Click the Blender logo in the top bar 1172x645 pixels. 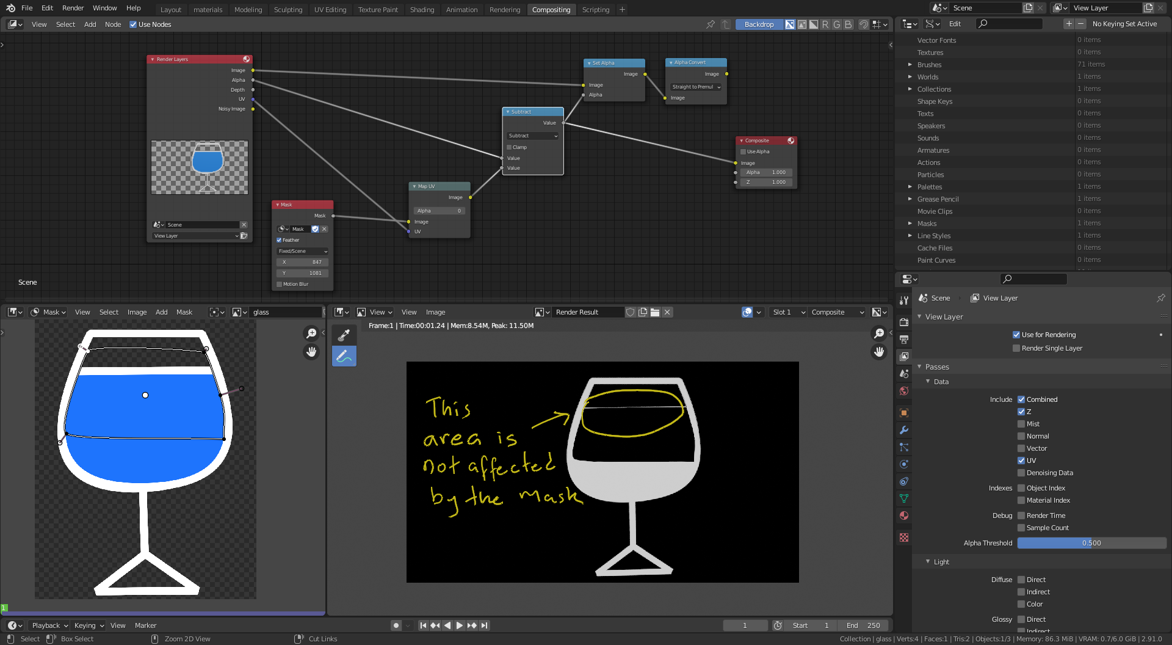[x=10, y=8]
